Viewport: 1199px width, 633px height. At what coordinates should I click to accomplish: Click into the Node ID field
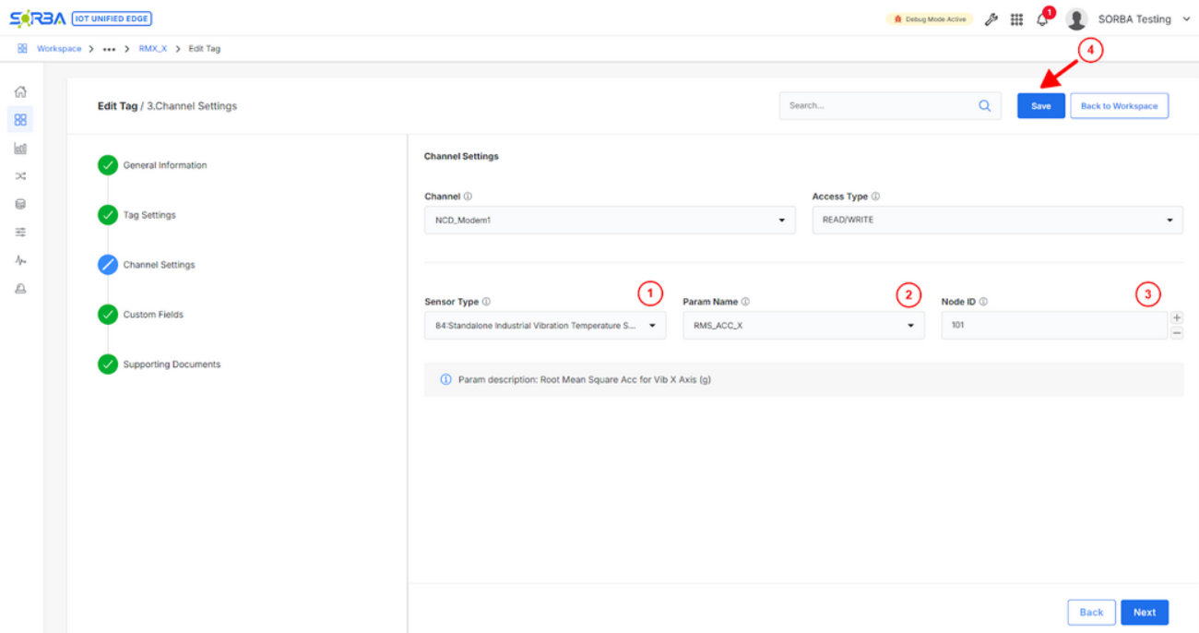pyautogui.click(x=1053, y=326)
